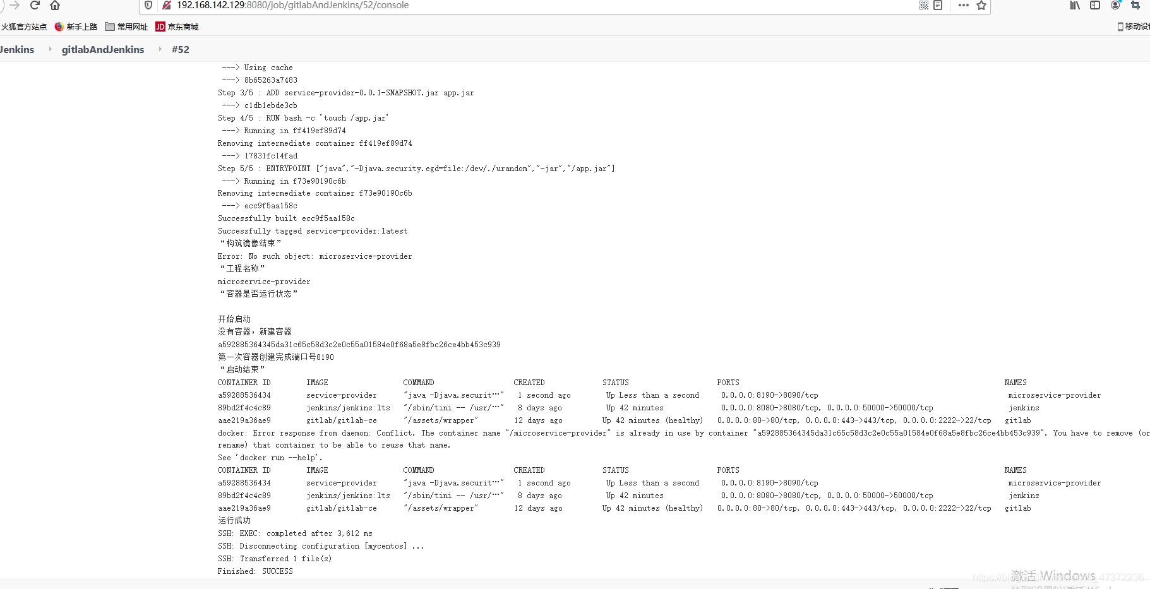
Task: Click the 没有容器，新建容器 line
Action: pyautogui.click(x=255, y=331)
